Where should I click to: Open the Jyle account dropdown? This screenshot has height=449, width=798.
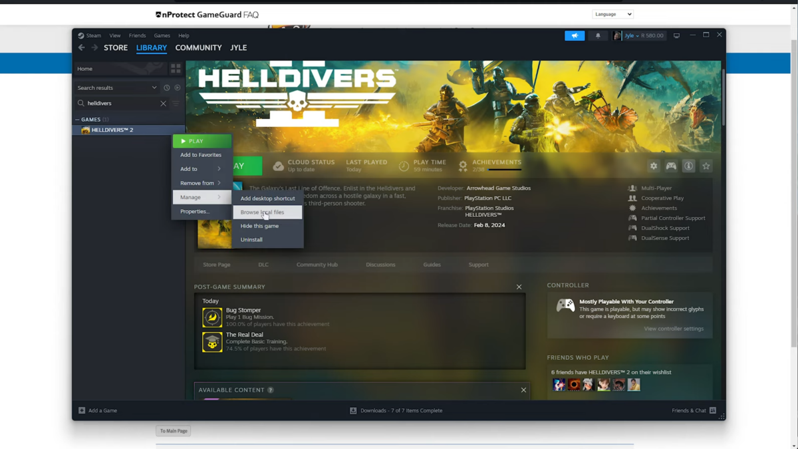point(628,36)
